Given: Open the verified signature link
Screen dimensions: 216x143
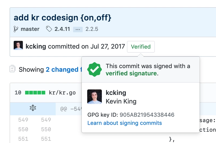Looking at the screenshot, I should point(131,73).
